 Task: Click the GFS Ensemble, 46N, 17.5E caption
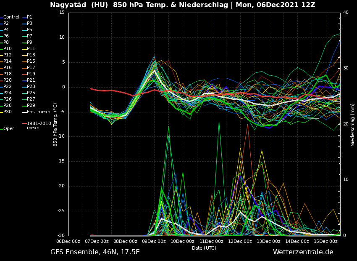click(95, 252)
